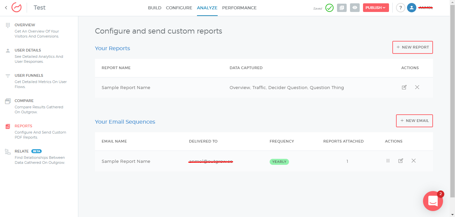This screenshot has height=217, width=455.
Task: Click the 'Your Email Sequences' heading
Action: pyautogui.click(x=125, y=122)
